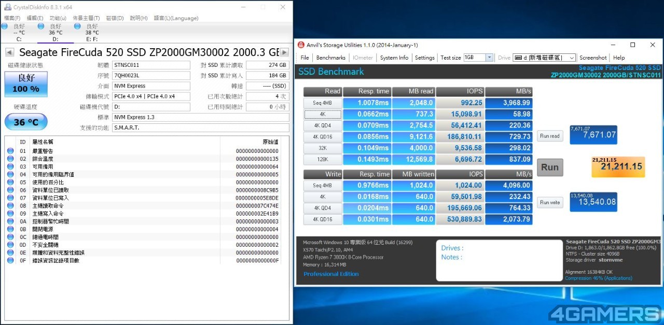
Task: Expand the Test size 1GB dropdown
Action: coord(489,58)
